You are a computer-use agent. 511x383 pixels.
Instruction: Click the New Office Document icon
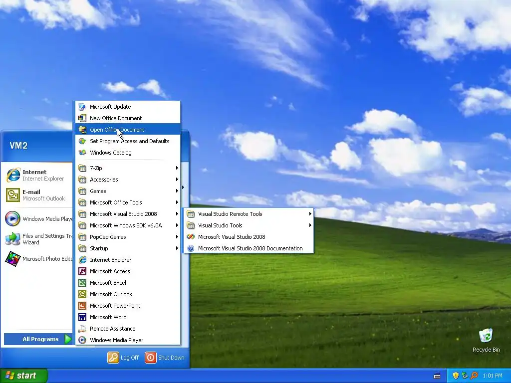82,118
